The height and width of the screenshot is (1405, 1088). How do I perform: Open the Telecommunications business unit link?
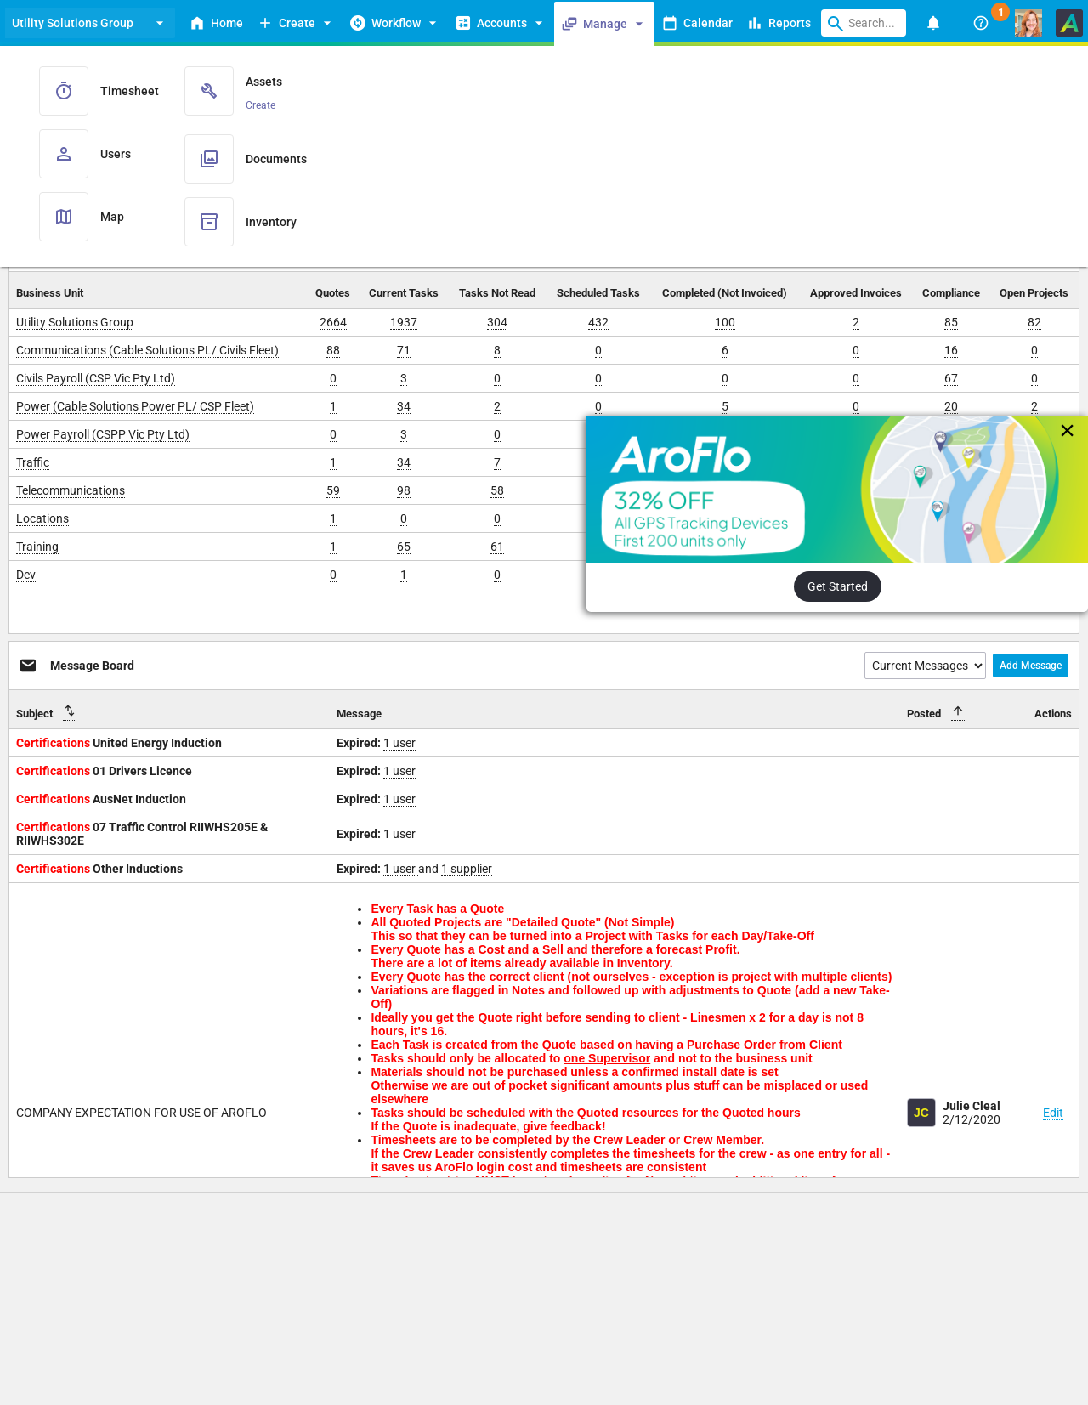(x=71, y=490)
